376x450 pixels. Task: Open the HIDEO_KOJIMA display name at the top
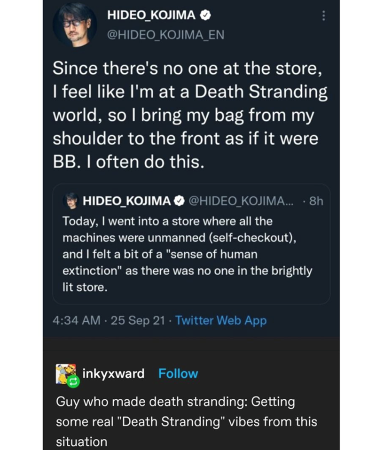(151, 15)
